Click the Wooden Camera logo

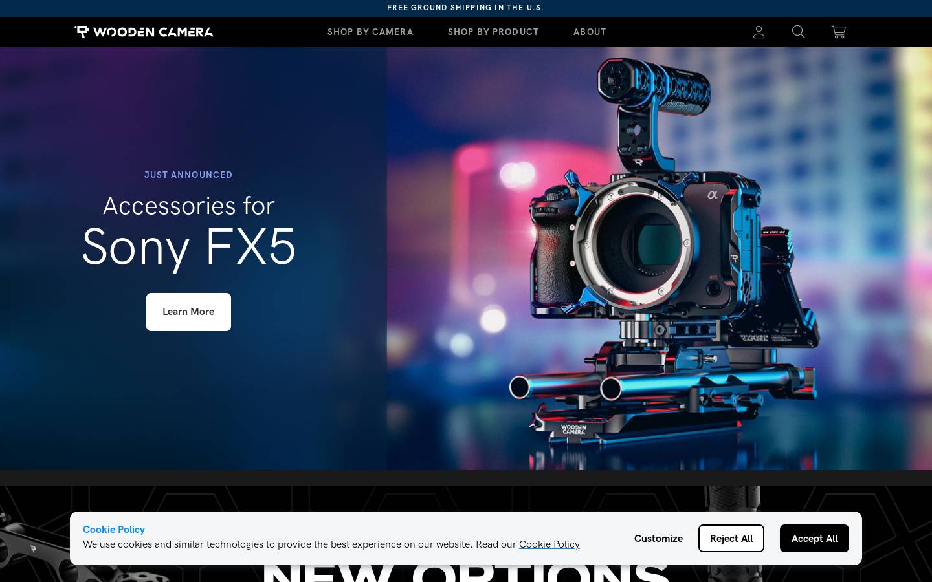click(x=144, y=32)
